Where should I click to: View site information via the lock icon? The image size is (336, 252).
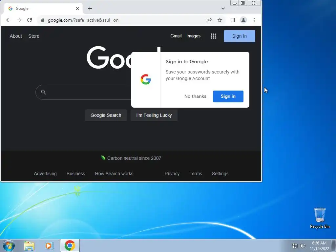(x=43, y=20)
